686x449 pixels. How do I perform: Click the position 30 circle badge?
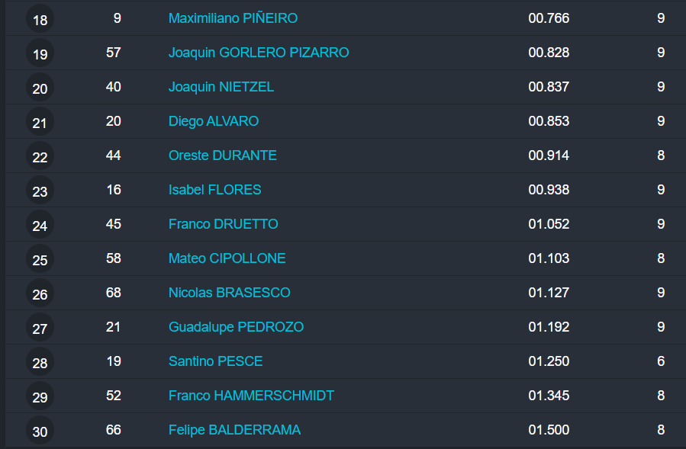pos(40,431)
